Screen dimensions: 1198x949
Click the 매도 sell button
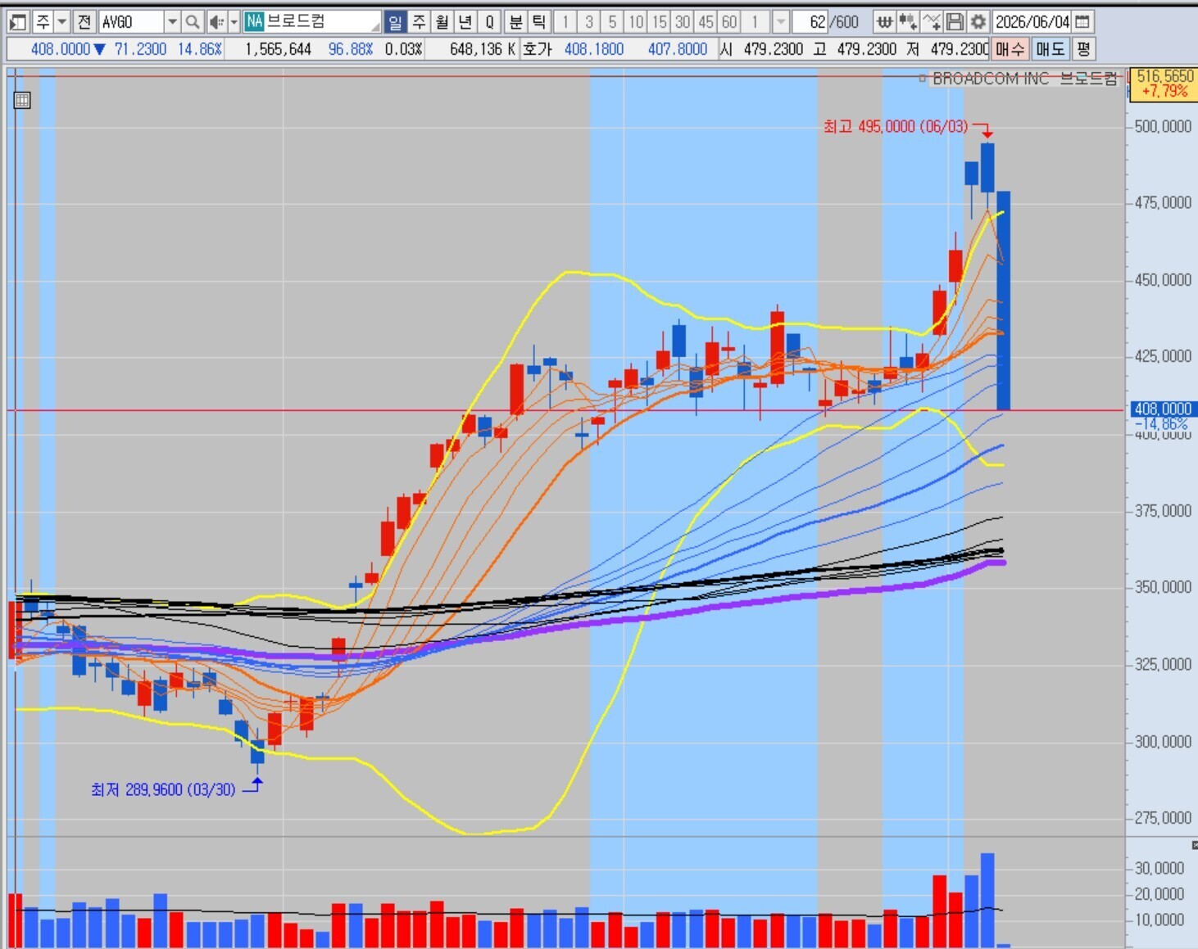(1050, 49)
